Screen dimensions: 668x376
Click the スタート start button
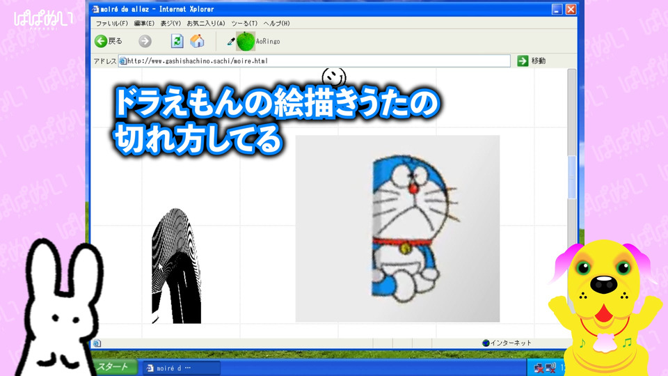(x=114, y=367)
